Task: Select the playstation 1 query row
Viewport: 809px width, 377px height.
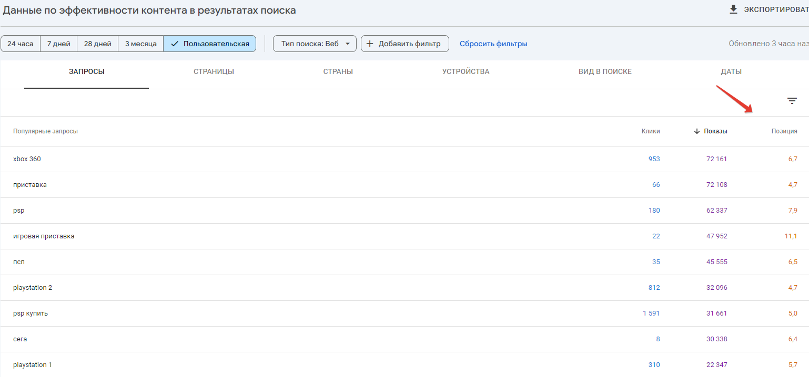Action: 404,364
